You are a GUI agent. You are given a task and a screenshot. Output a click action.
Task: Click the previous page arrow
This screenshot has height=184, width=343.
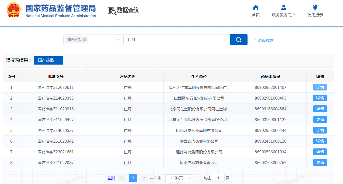coord(122,178)
